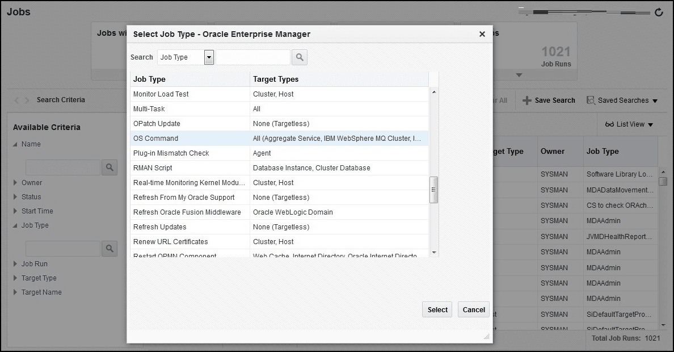Open the List View dropdown
Image resolution: width=674 pixels, height=352 pixels.
coord(629,124)
